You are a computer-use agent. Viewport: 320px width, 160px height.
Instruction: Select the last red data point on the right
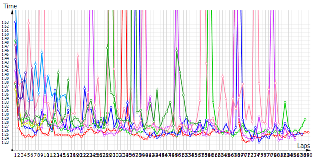pos(308,132)
